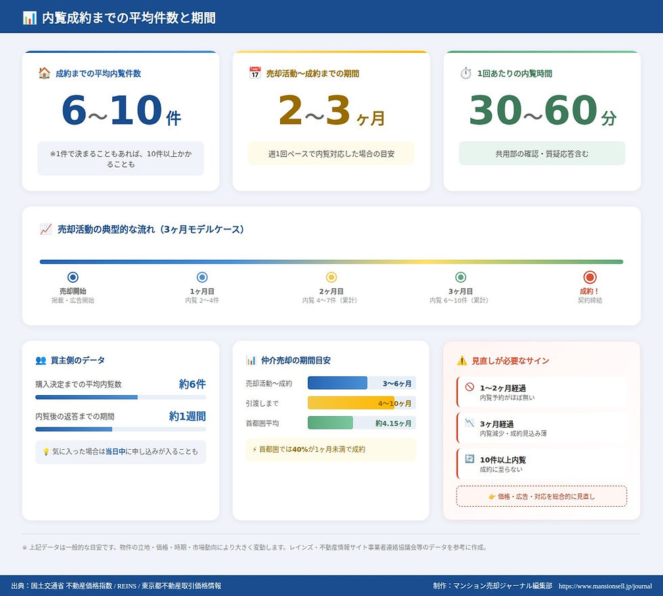
Task: Click the pointing hand icon before 価格・広告・対応
Action: [492, 497]
